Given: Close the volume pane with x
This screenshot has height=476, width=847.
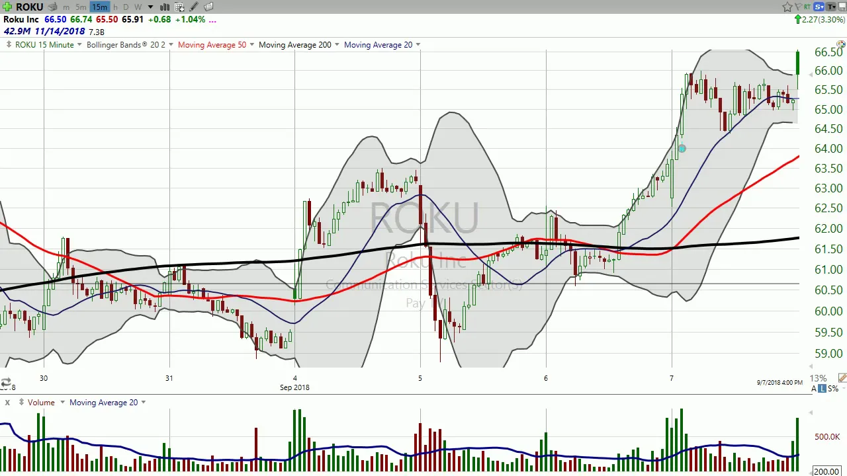Looking at the screenshot, I should tap(7, 402).
